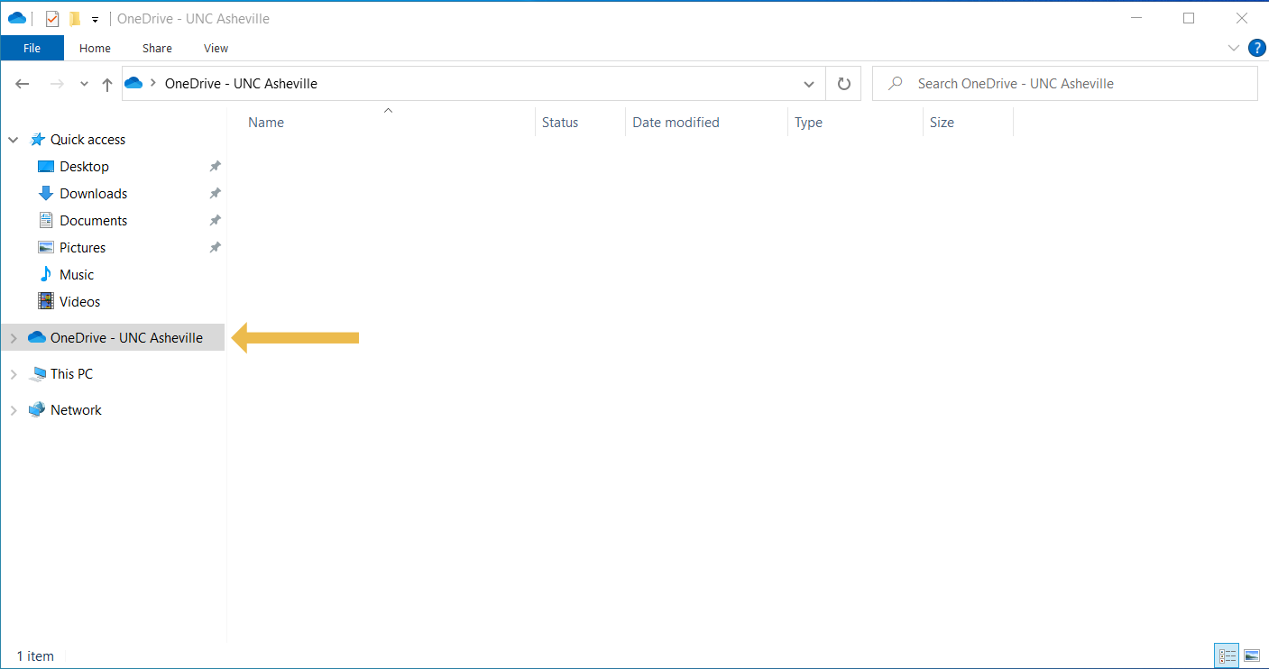Click the search magnifier icon
This screenshot has height=669, width=1269.
894,83
